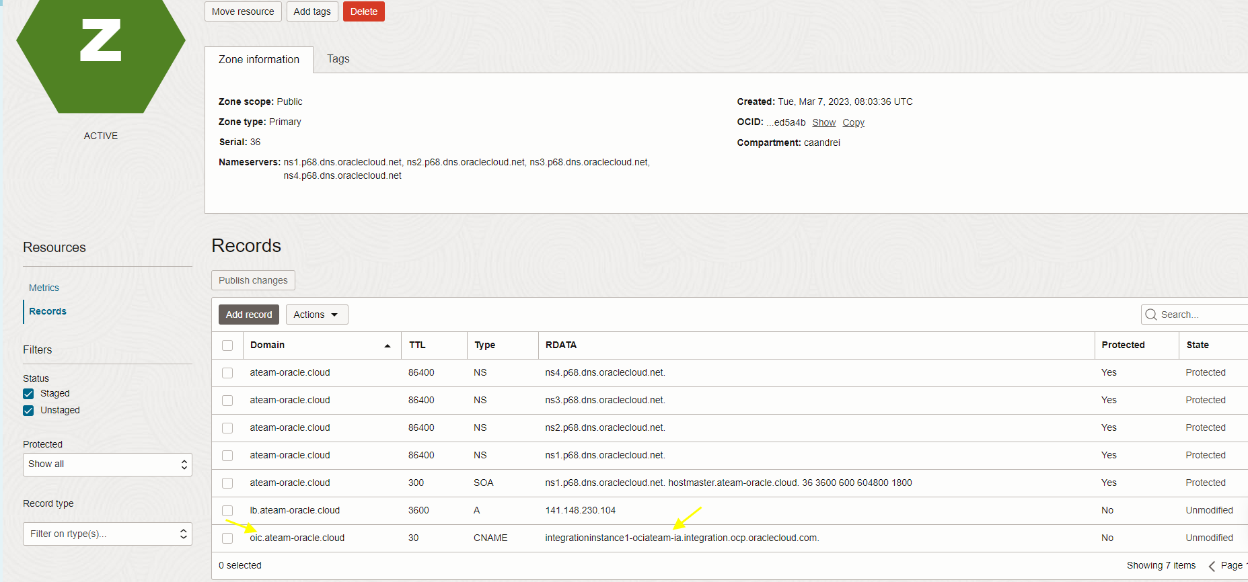The image size is (1248, 582).
Task: Open the Actions dropdown menu
Action: 316,315
